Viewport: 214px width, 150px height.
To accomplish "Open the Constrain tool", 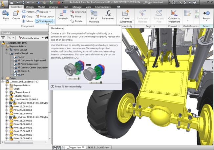I will (63, 15).
